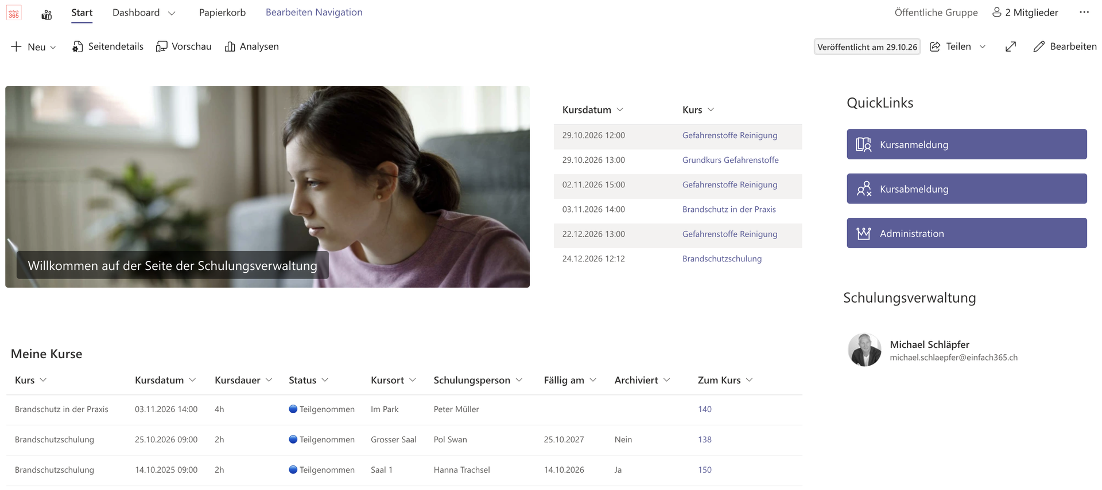Open the Teams icon next to the logo

click(46, 15)
